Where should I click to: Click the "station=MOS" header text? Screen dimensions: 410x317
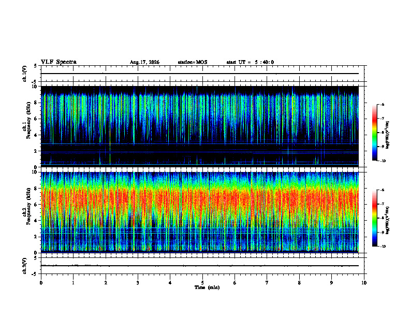click(x=193, y=62)
